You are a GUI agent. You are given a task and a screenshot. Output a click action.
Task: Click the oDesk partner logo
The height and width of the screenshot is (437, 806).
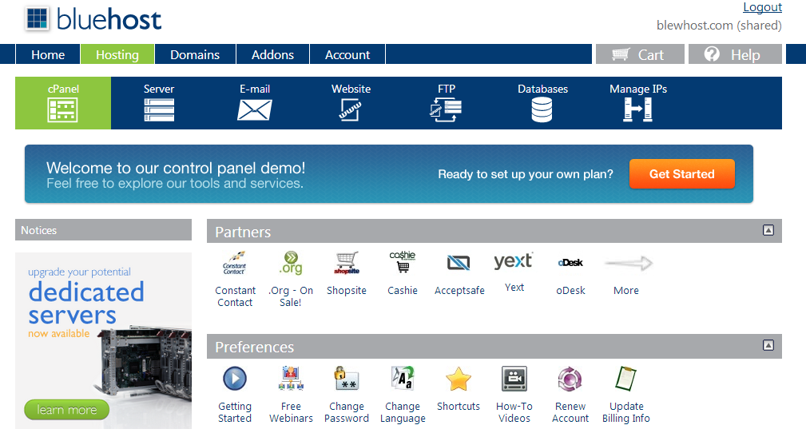[x=570, y=263]
